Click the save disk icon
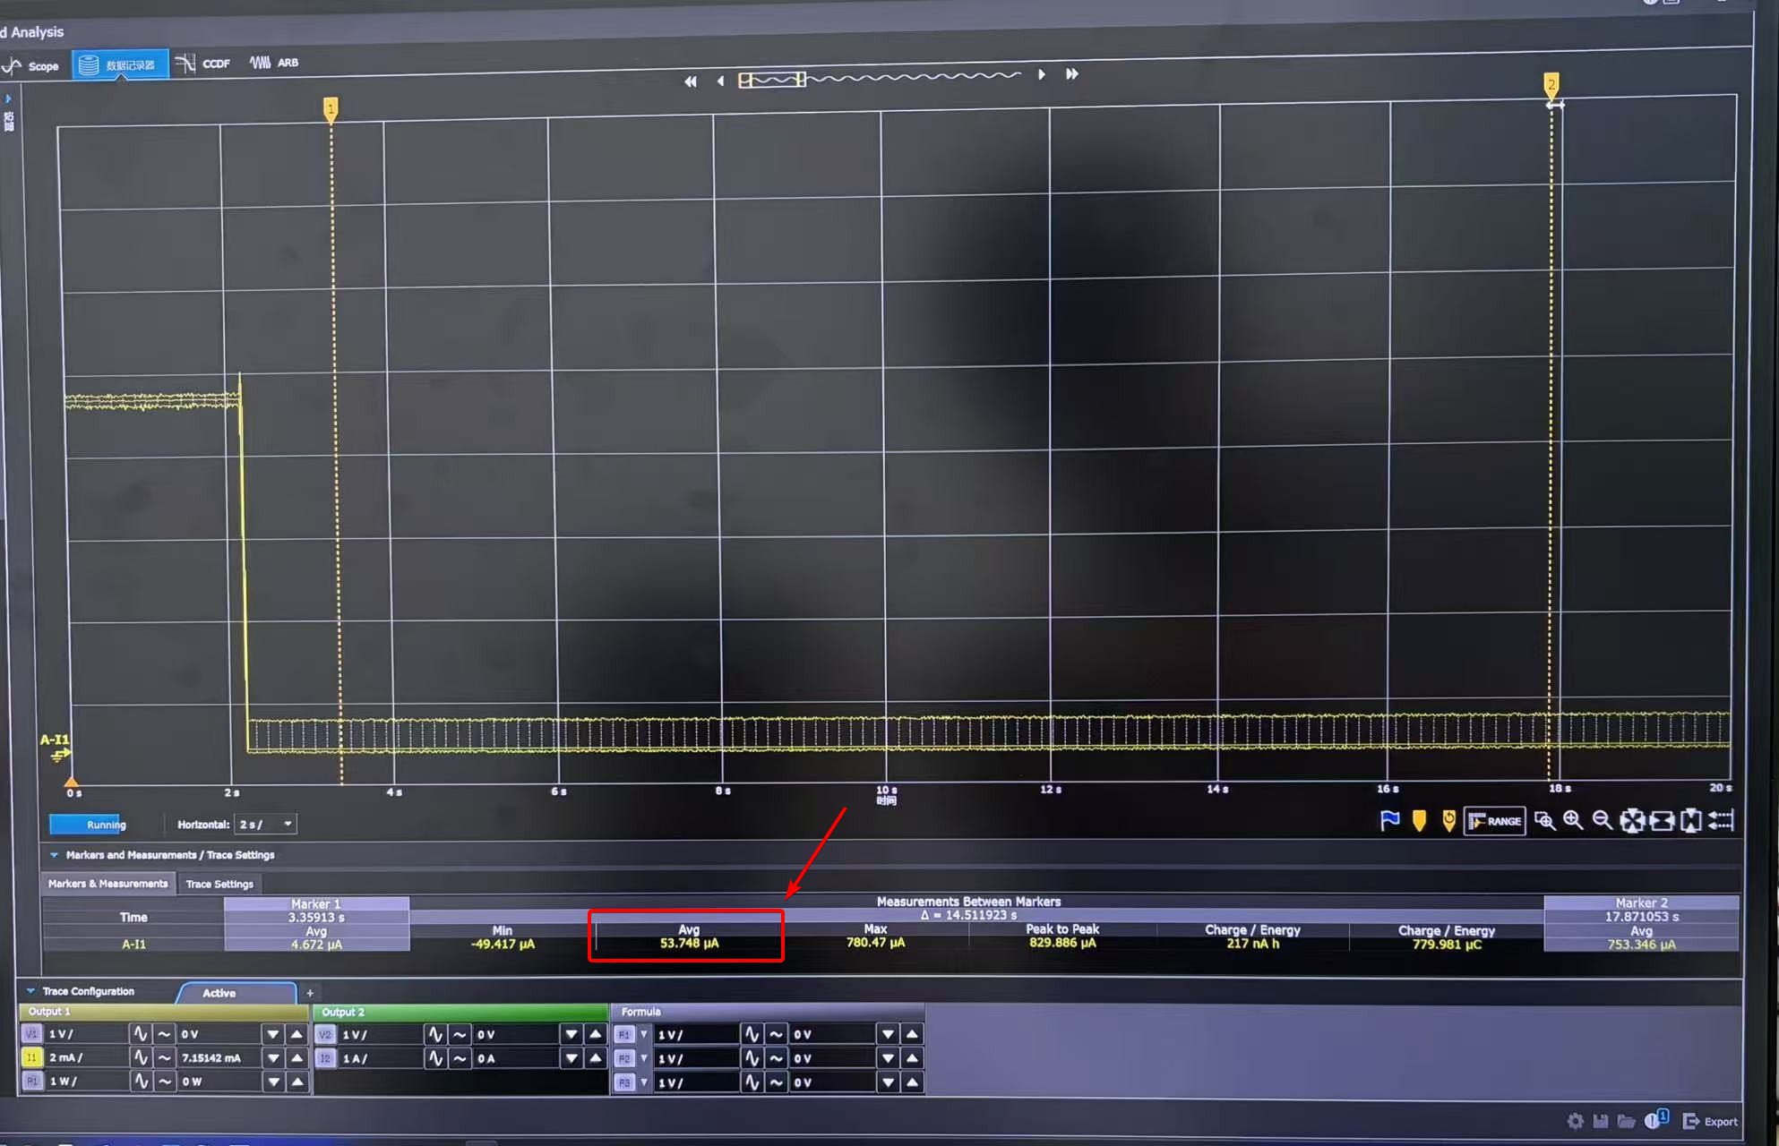Screen dimensions: 1779x1146 coord(1601,1121)
